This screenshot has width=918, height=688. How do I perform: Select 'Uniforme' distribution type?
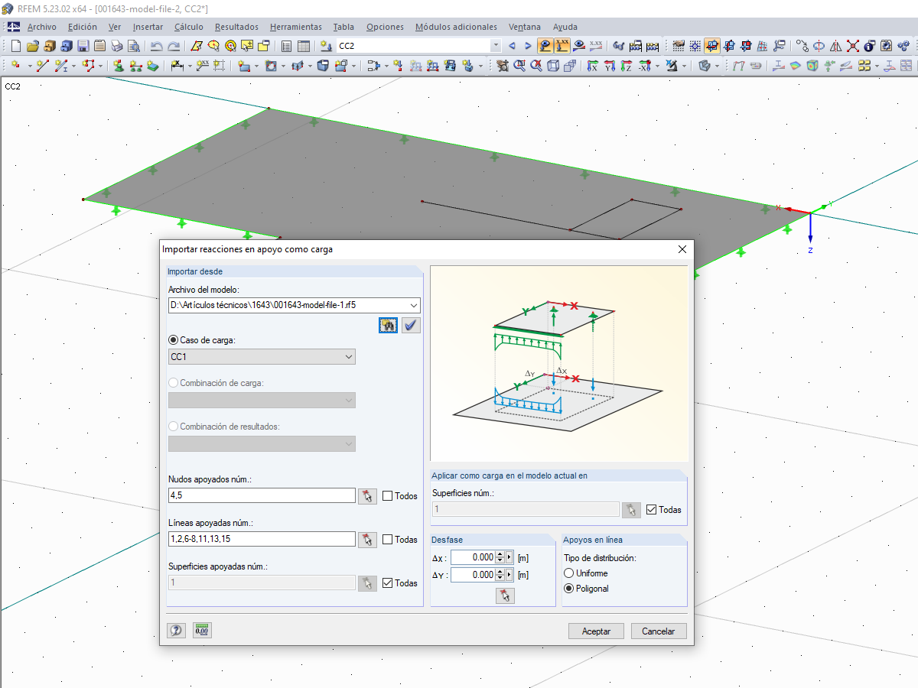(568, 573)
